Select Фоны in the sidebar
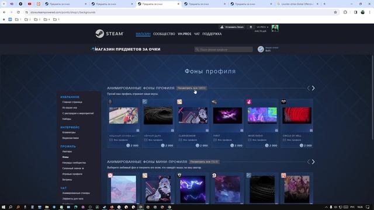374x210 pixels. [65, 157]
